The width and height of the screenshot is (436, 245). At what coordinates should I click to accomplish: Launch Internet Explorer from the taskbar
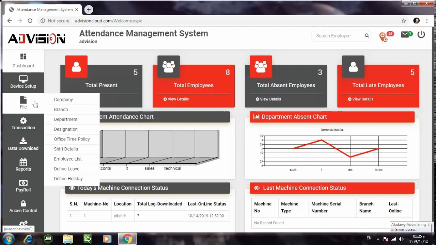tap(29, 239)
